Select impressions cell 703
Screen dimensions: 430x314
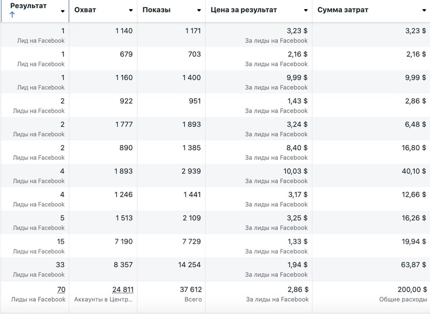[x=194, y=54]
